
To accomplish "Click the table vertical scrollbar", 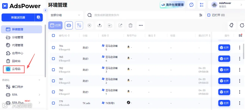I will [x=244, y=51].
